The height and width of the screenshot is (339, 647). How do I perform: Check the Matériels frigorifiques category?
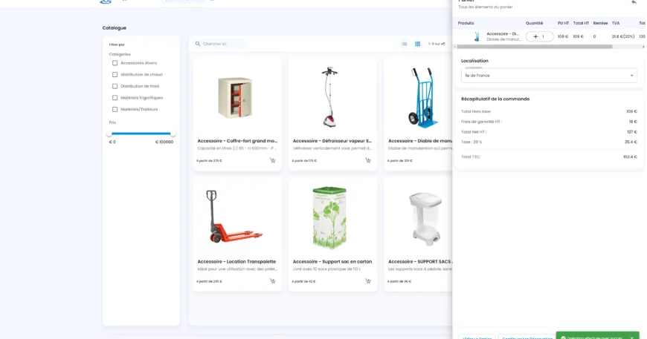(x=115, y=97)
